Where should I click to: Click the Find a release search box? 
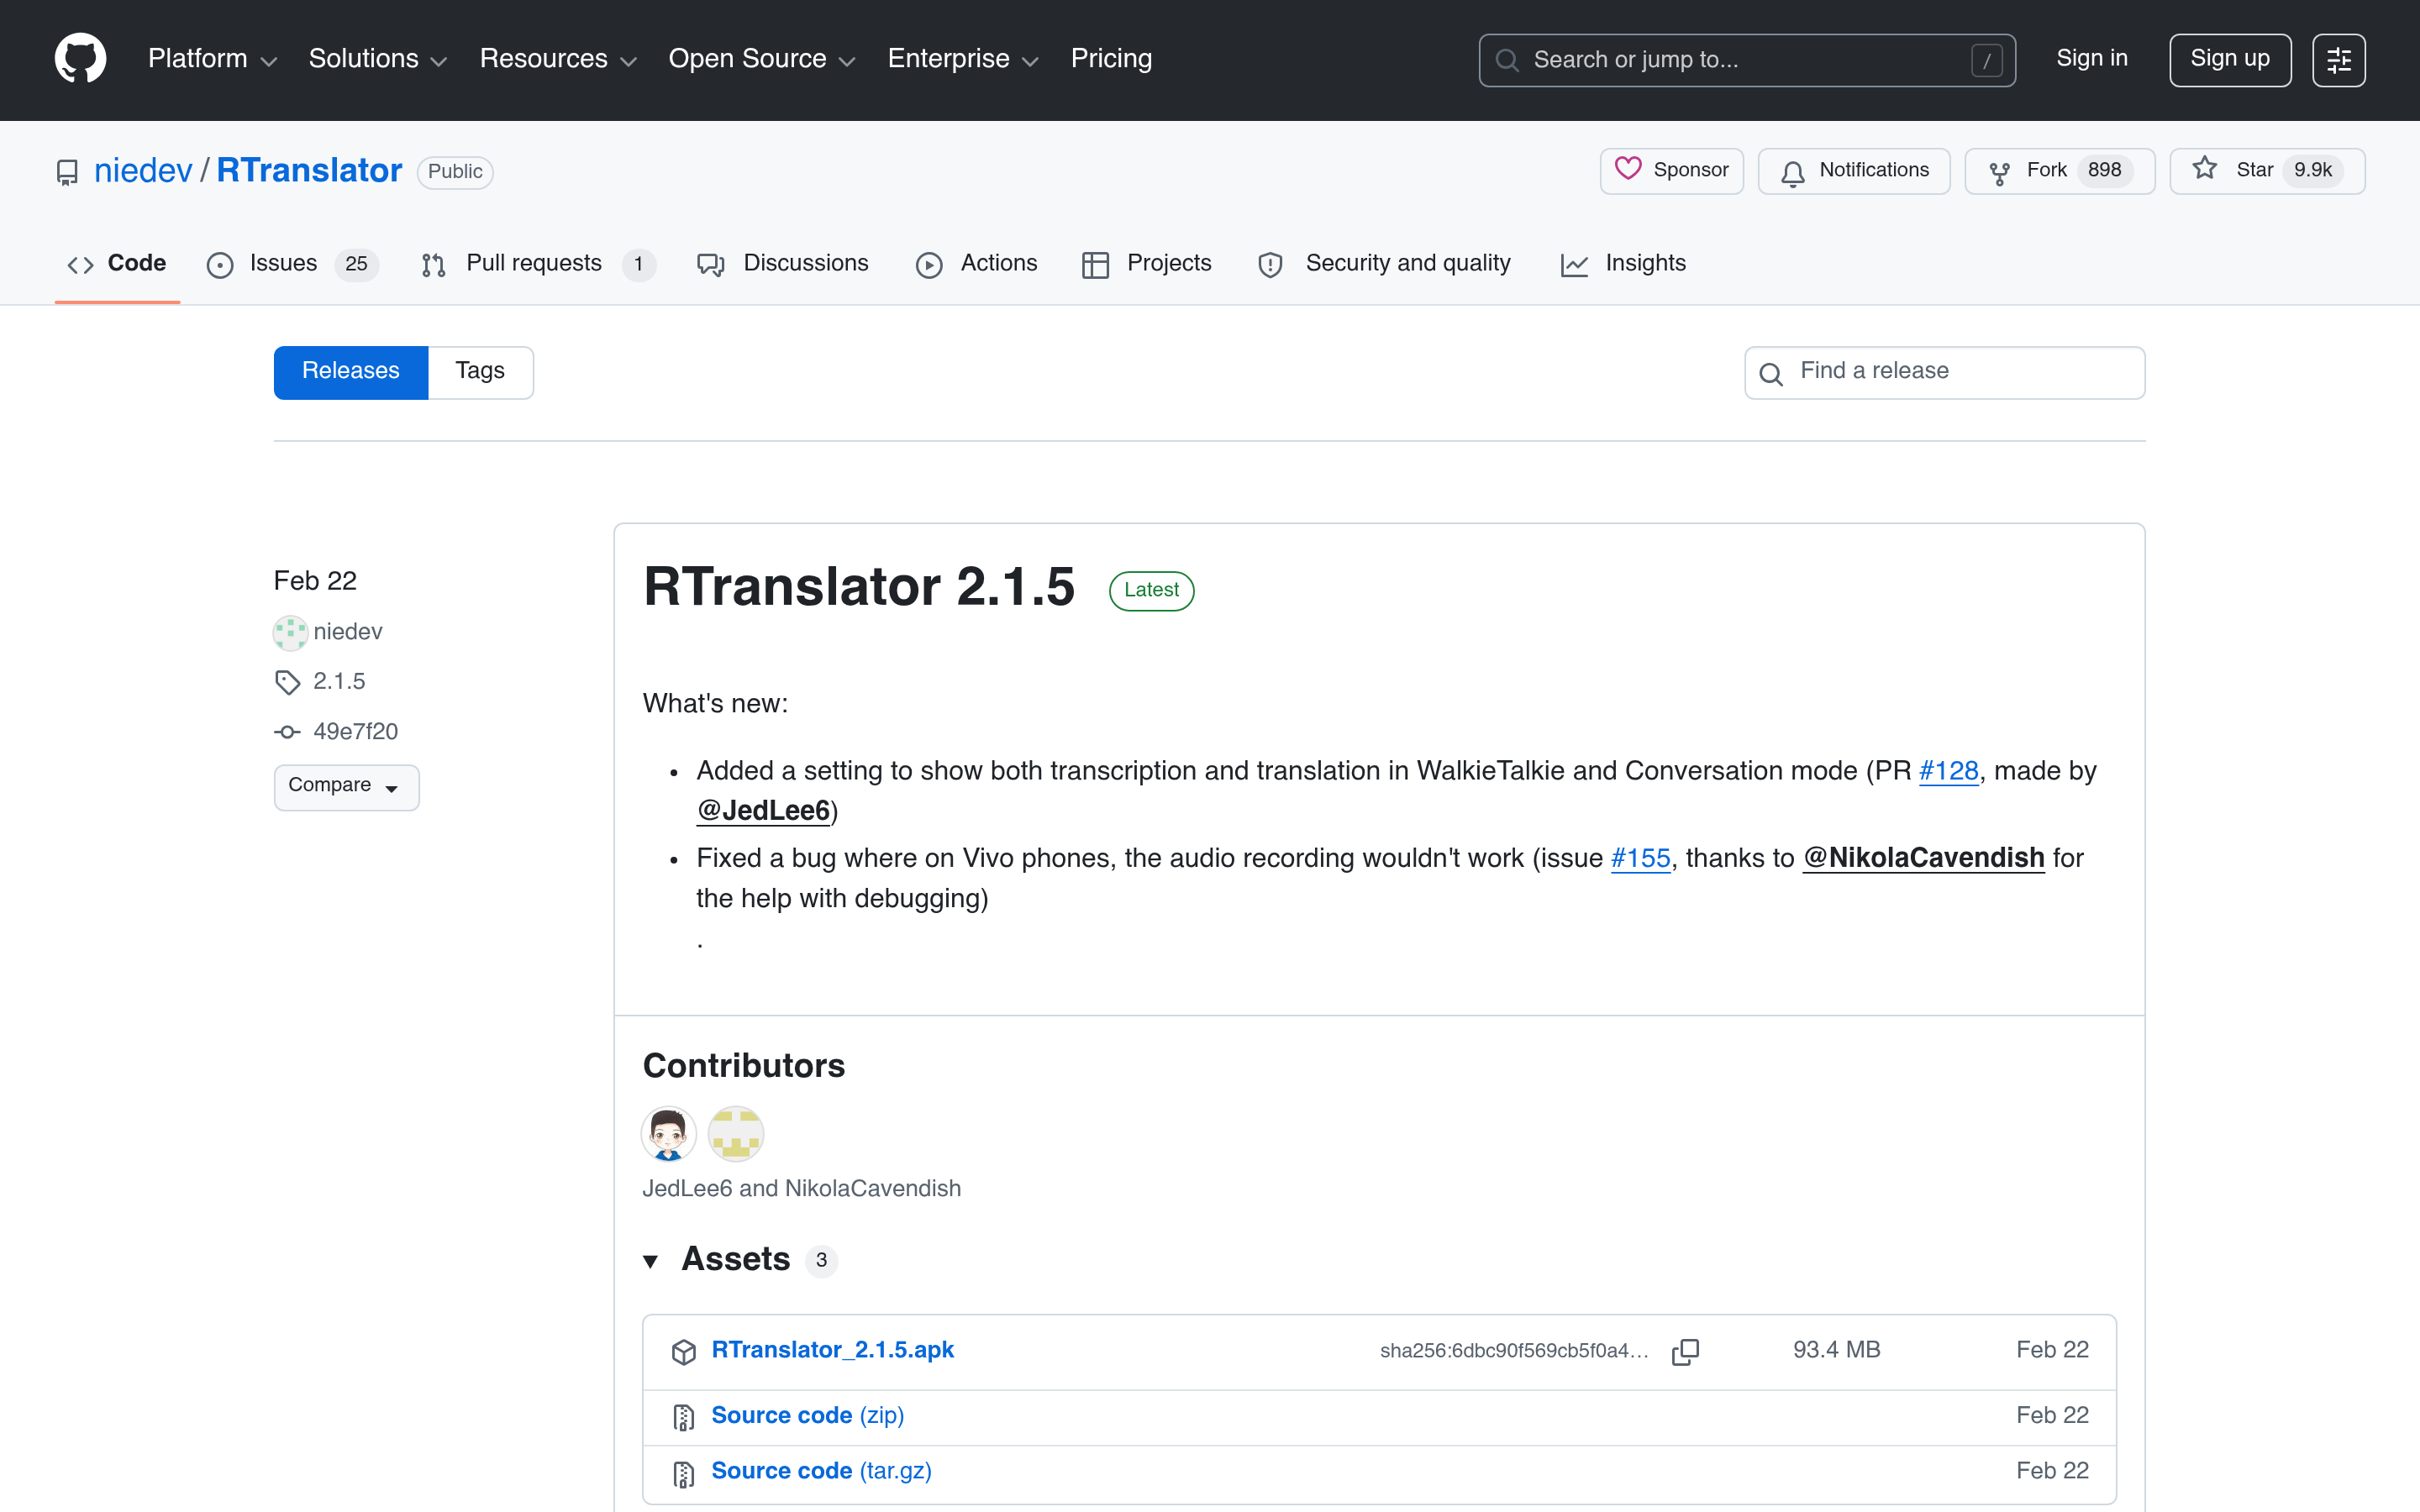[1944, 372]
